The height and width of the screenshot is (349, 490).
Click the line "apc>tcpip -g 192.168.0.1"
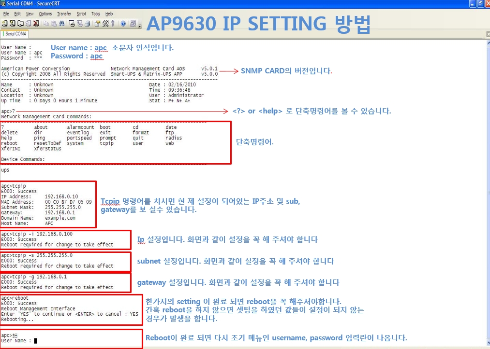tap(34, 277)
